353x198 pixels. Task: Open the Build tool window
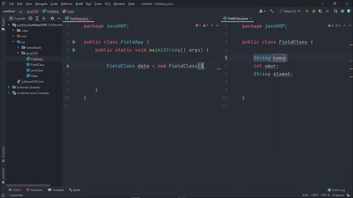pyautogui.click(x=74, y=190)
